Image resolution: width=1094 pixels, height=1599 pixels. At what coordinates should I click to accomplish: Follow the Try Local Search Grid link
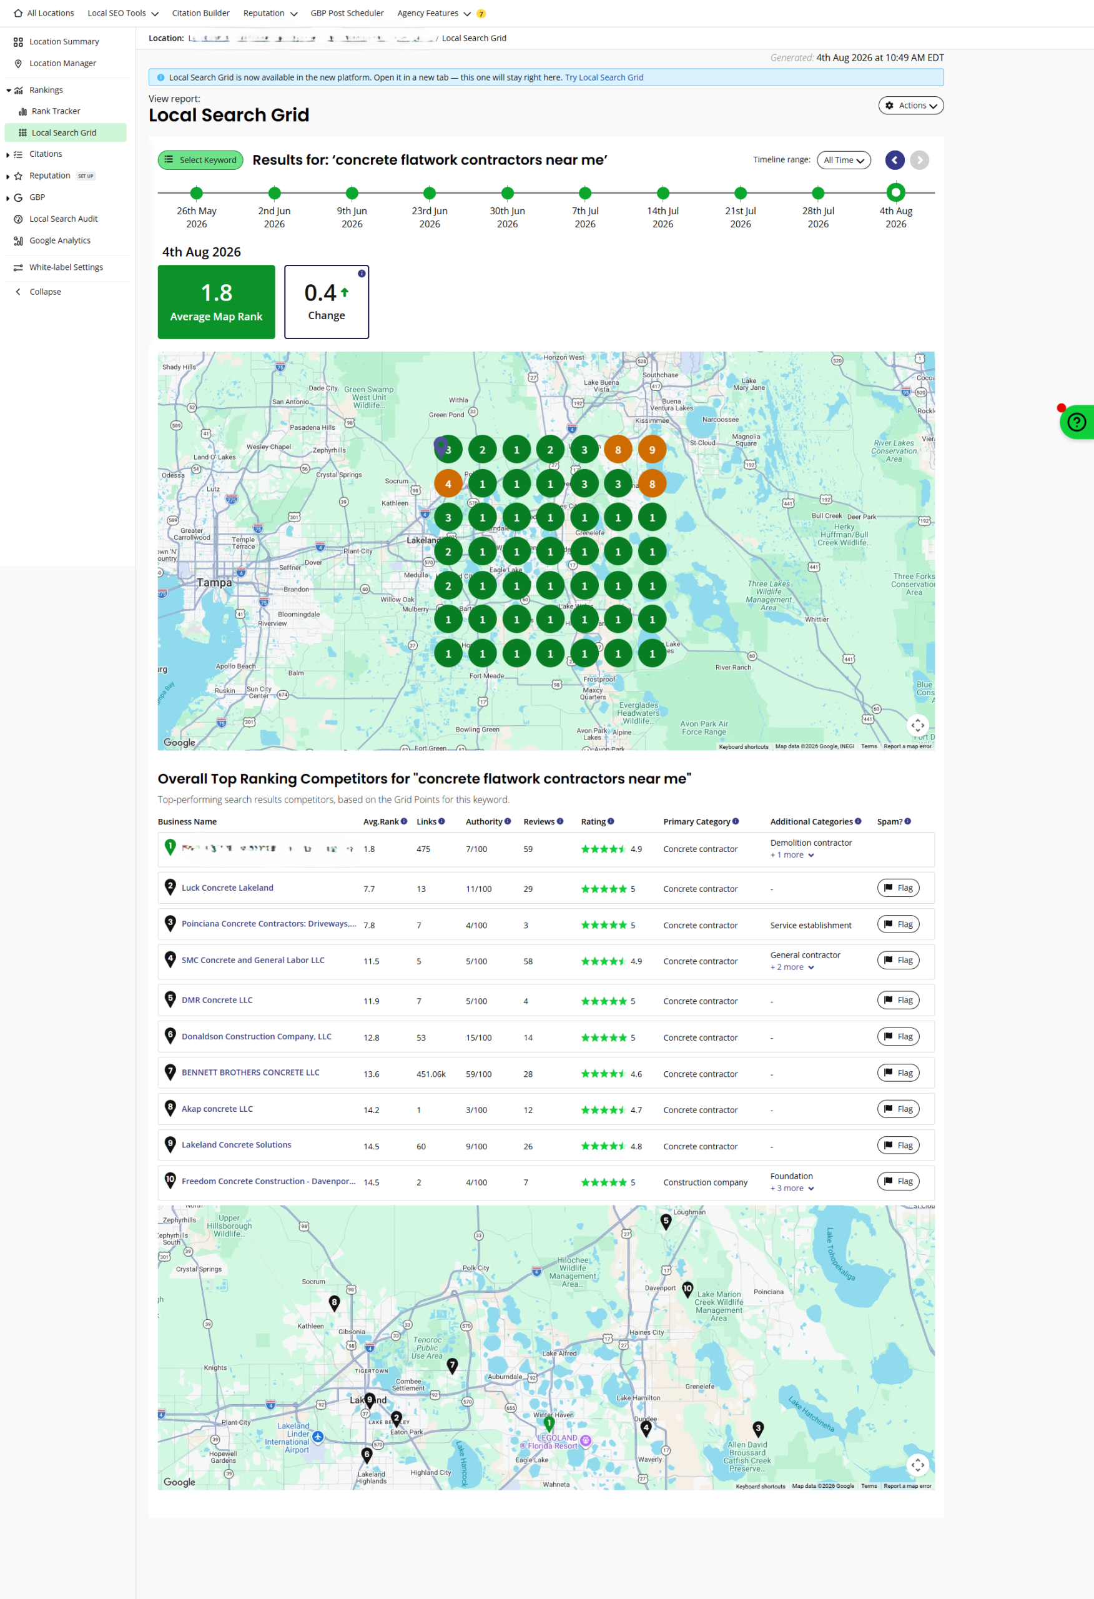[x=604, y=77]
